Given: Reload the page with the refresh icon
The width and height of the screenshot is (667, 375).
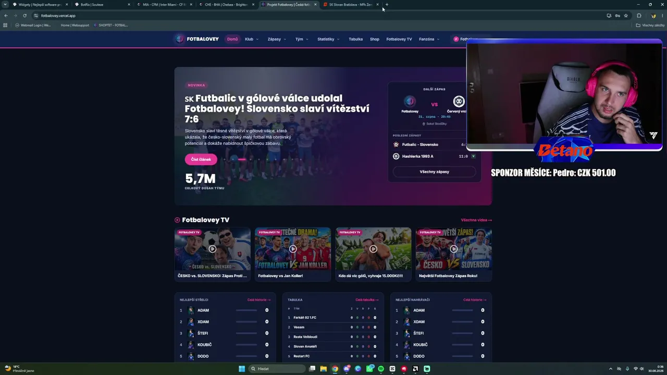Looking at the screenshot, I should pyautogui.click(x=24, y=16).
